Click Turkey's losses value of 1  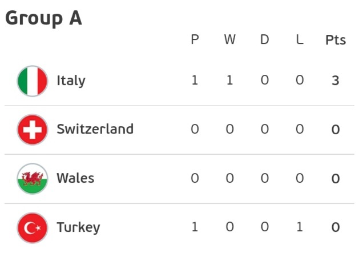[300, 228]
